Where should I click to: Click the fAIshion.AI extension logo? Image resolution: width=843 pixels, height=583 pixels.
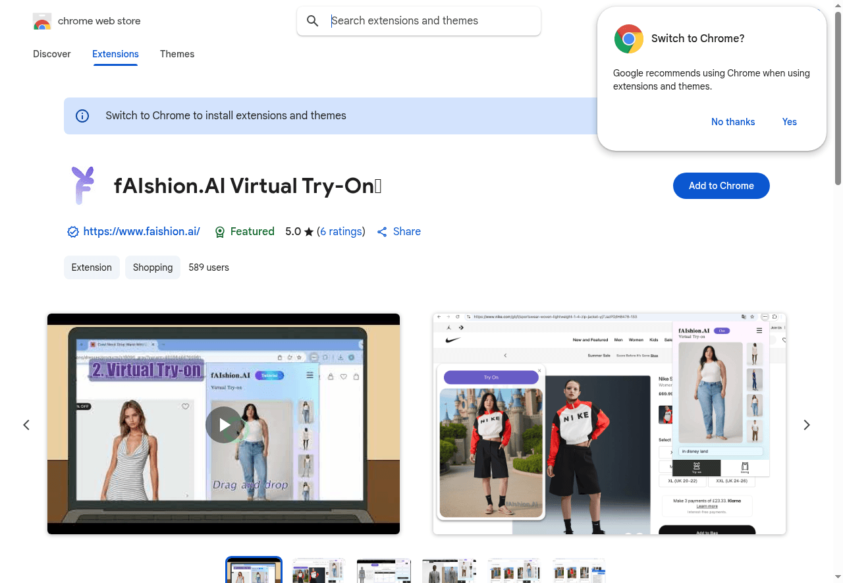84,185
